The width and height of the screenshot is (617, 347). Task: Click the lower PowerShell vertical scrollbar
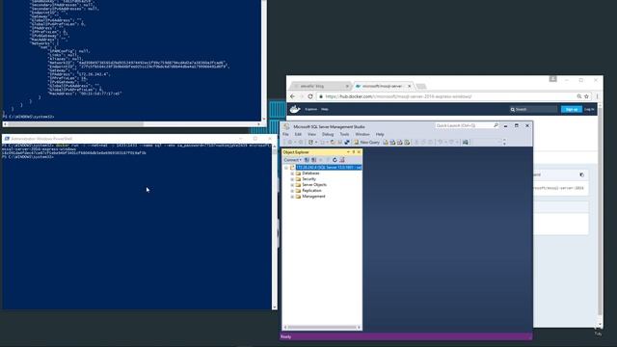274,227
